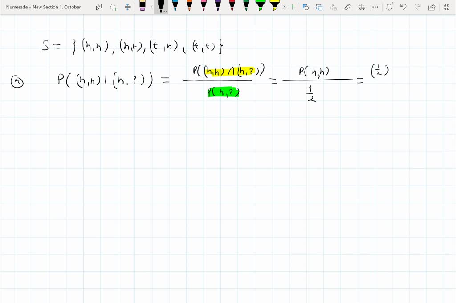Screen dimensions: 456x303
Task: Expand the hidden pens with the chevron
Action: [x=284, y=7]
